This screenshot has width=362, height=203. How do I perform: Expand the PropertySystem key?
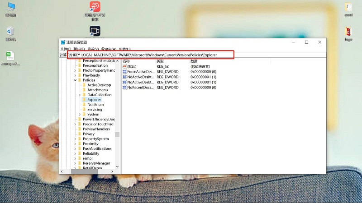point(75,139)
